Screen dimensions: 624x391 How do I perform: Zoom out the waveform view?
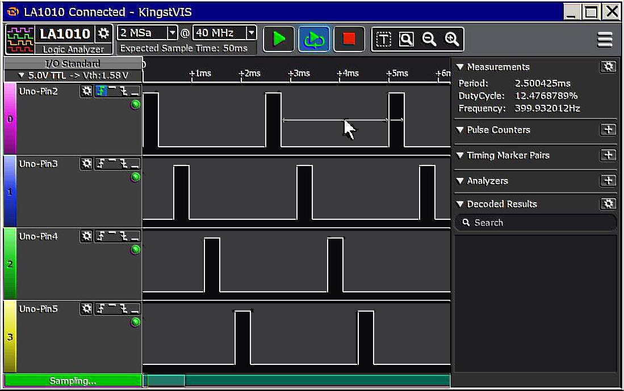[x=429, y=39]
